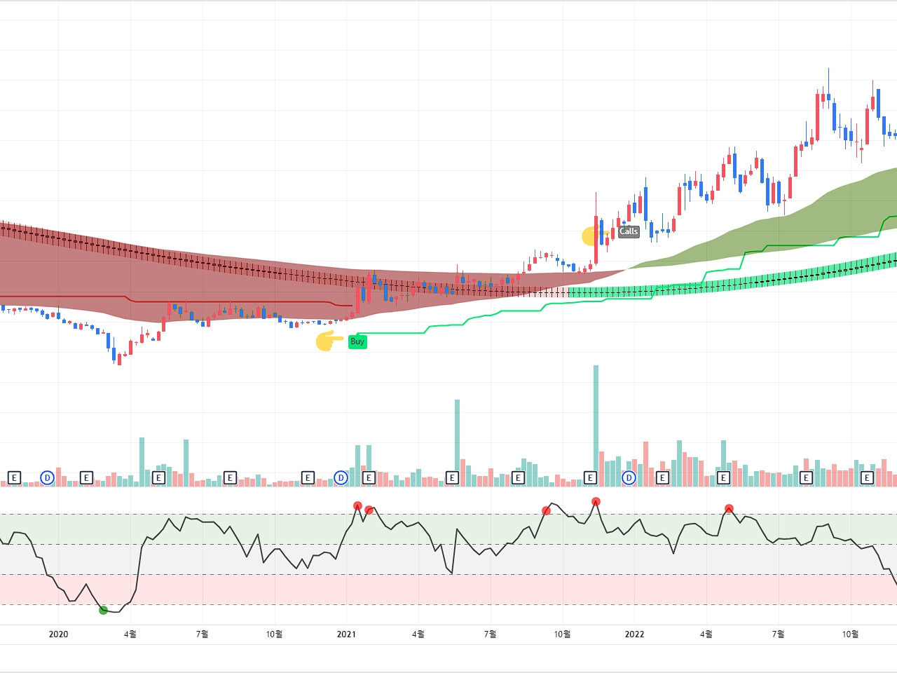Open the E earnings marker in November 2021
The height and width of the screenshot is (673, 897).
tap(590, 478)
